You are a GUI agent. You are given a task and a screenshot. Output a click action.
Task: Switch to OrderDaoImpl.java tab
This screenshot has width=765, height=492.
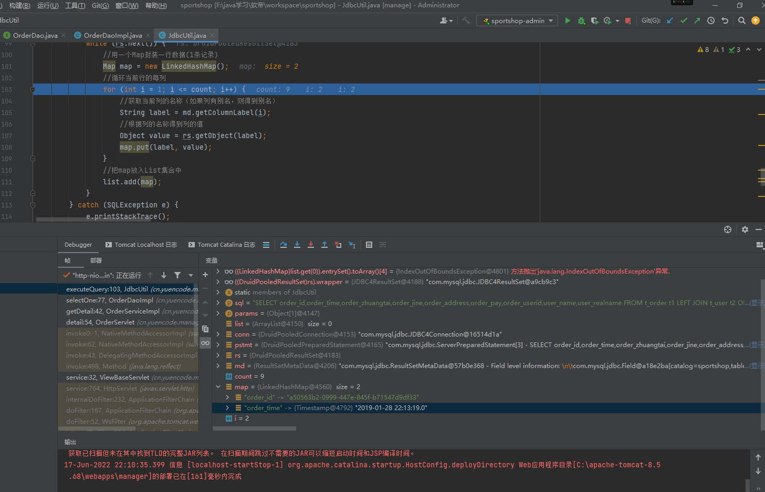(112, 35)
